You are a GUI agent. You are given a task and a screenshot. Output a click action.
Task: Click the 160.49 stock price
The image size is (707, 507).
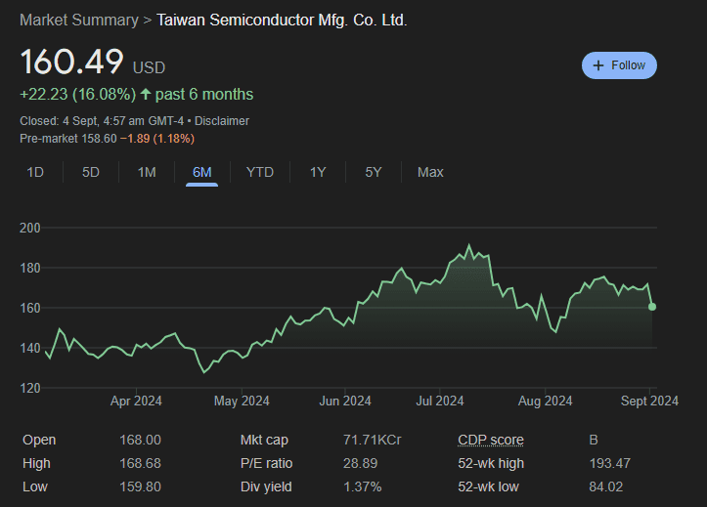point(71,62)
